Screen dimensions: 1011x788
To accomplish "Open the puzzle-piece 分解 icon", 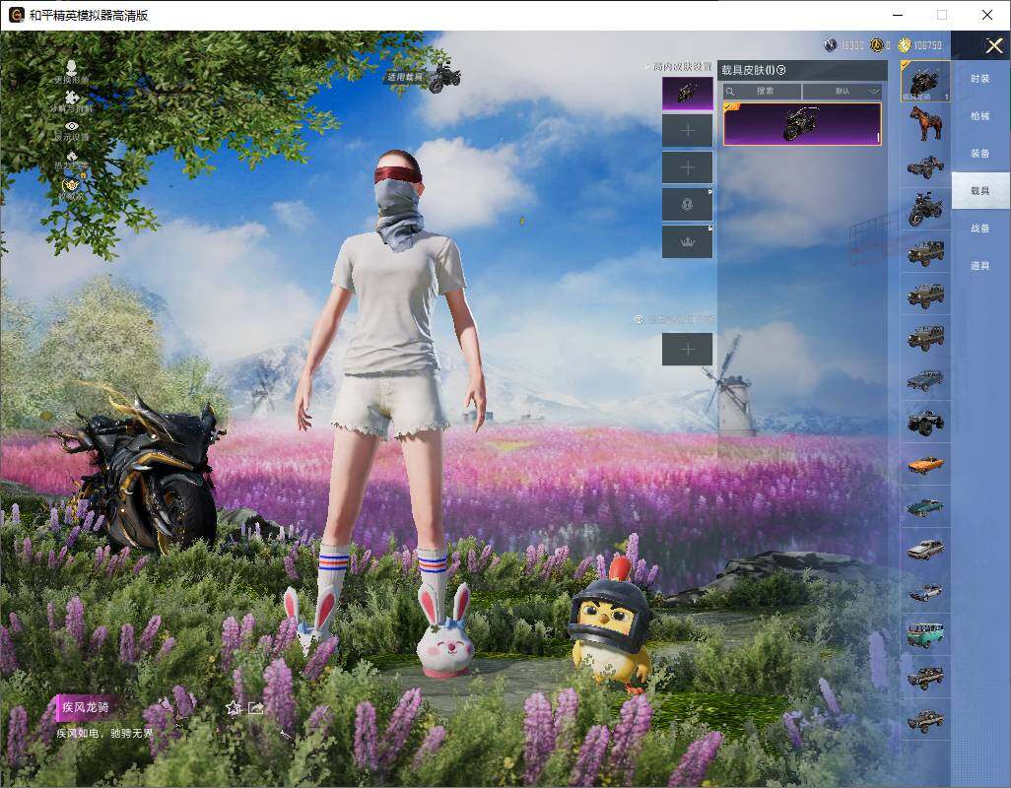I will [71, 98].
